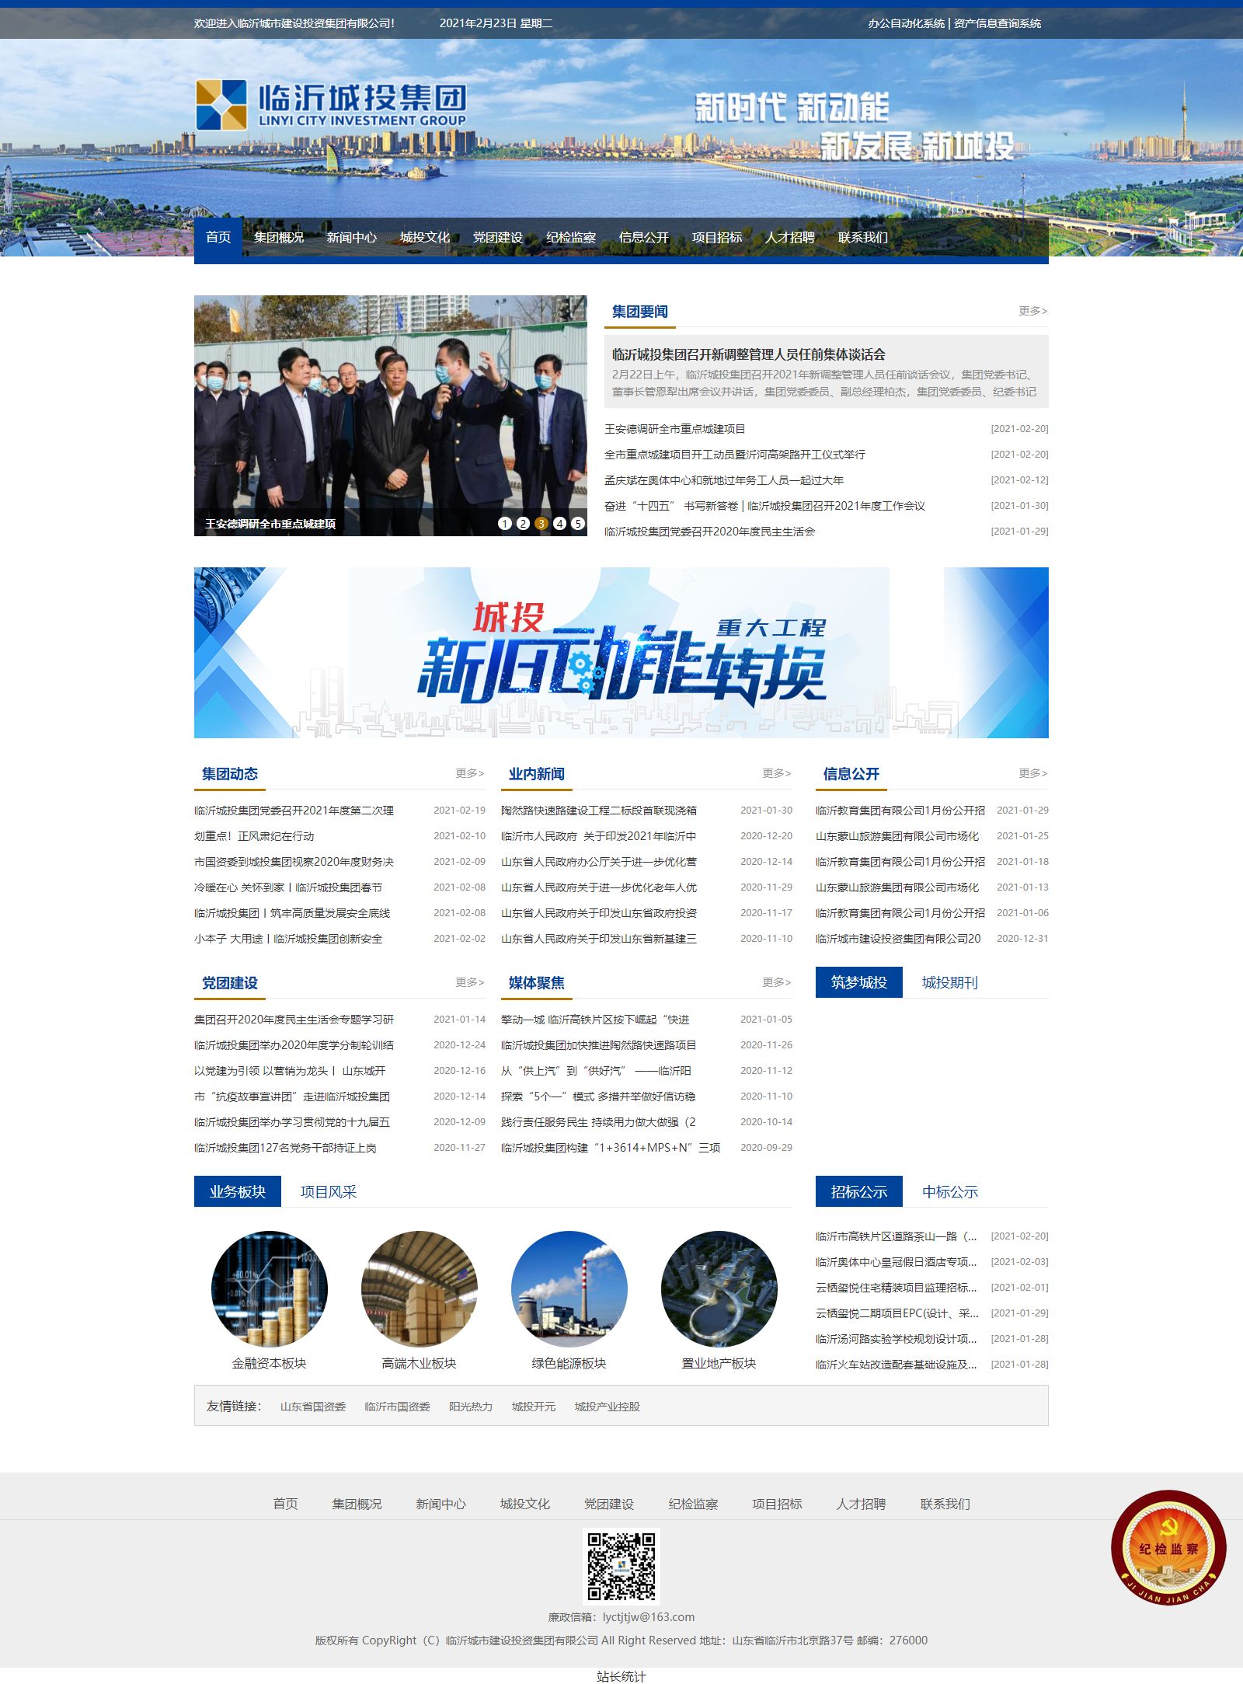Open 新闻中心 in the main navigation
This screenshot has width=1243, height=1684.
click(x=352, y=237)
